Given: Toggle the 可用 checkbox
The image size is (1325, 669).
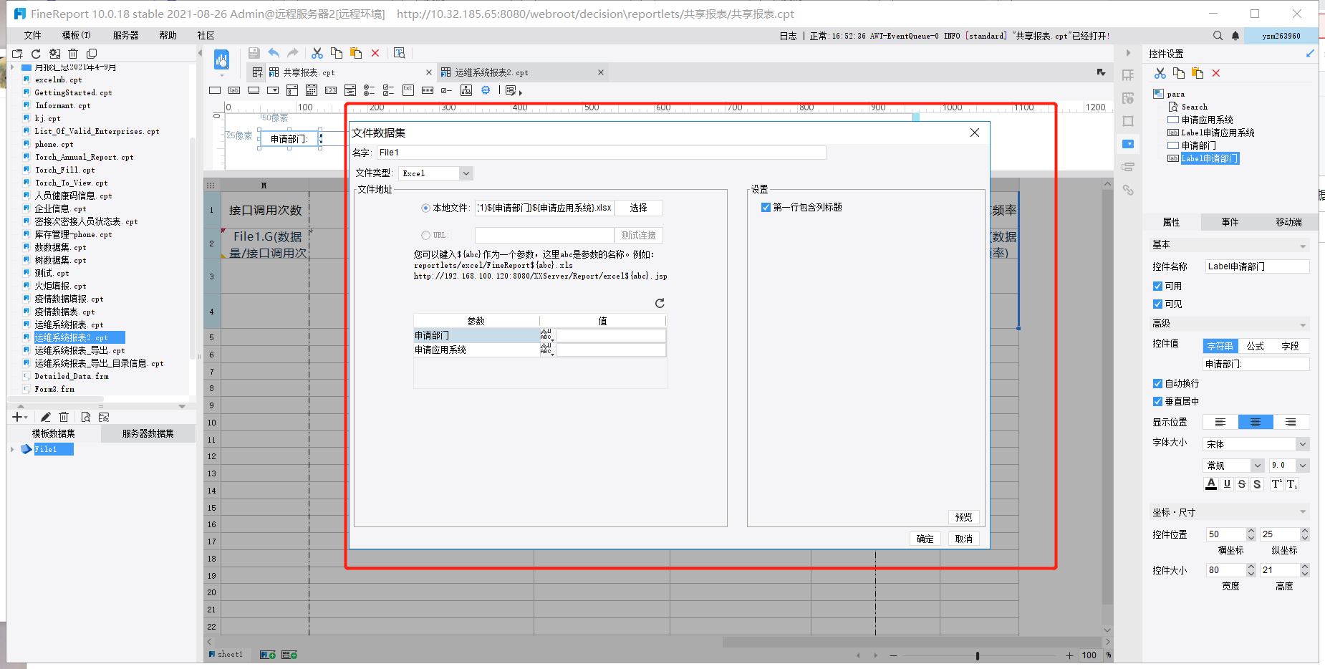Looking at the screenshot, I should tap(1157, 286).
